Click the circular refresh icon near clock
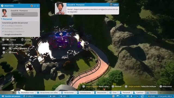This screenshot has height=98, width=174. coord(142,96)
